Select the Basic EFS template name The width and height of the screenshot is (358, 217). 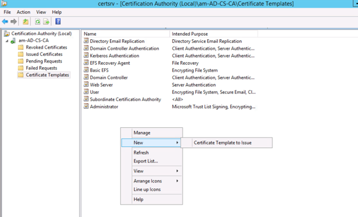point(99,70)
